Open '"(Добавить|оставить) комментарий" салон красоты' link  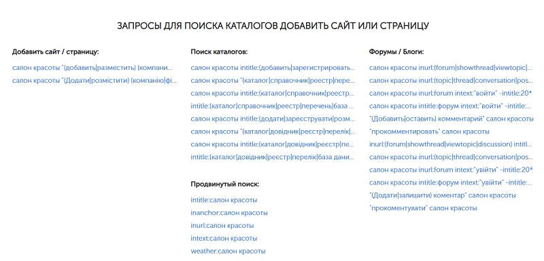pos(452,119)
